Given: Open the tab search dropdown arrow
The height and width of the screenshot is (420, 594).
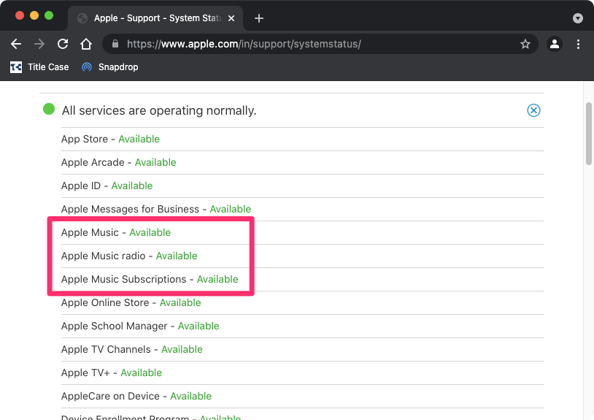Looking at the screenshot, I should [x=578, y=18].
